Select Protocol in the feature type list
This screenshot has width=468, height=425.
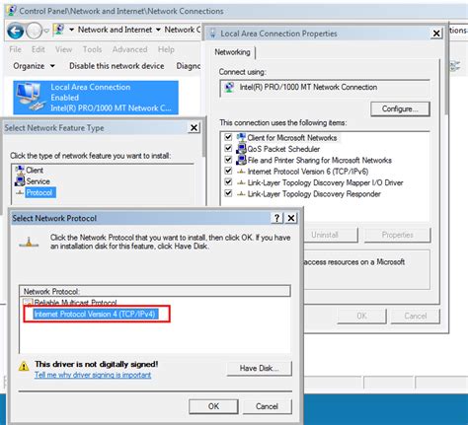(x=39, y=192)
